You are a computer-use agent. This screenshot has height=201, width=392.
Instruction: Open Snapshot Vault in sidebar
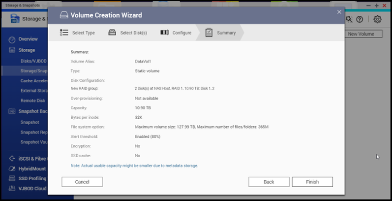[x=34, y=142]
